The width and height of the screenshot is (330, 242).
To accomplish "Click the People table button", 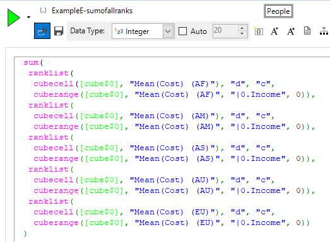I will 278,11.
